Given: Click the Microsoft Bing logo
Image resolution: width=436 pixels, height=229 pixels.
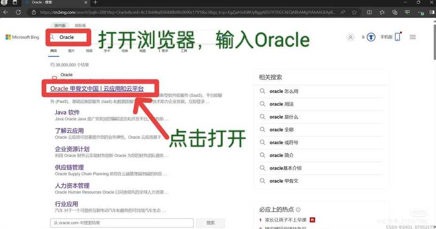Looking at the screenshot, I should pyautogui.click(x=22, y=37).
